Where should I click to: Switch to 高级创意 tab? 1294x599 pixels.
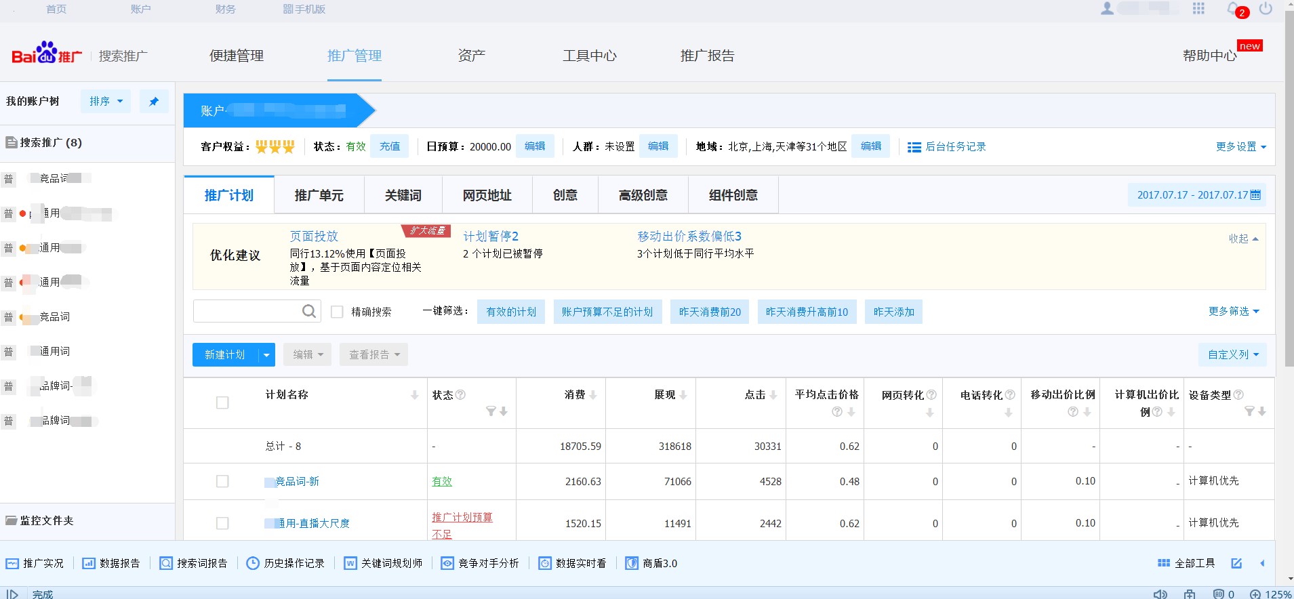tap(643, 195)
